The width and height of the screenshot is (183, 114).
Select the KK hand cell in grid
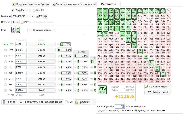[x=106, y=17]
